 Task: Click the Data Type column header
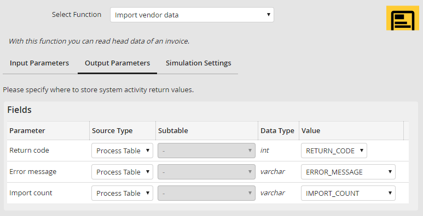click(x=279, y=131)
